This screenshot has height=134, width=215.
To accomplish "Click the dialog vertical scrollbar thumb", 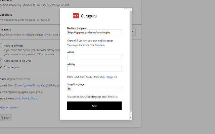I will point(131,61).
